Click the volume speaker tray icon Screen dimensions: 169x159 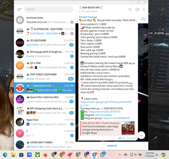click(136, 155)
